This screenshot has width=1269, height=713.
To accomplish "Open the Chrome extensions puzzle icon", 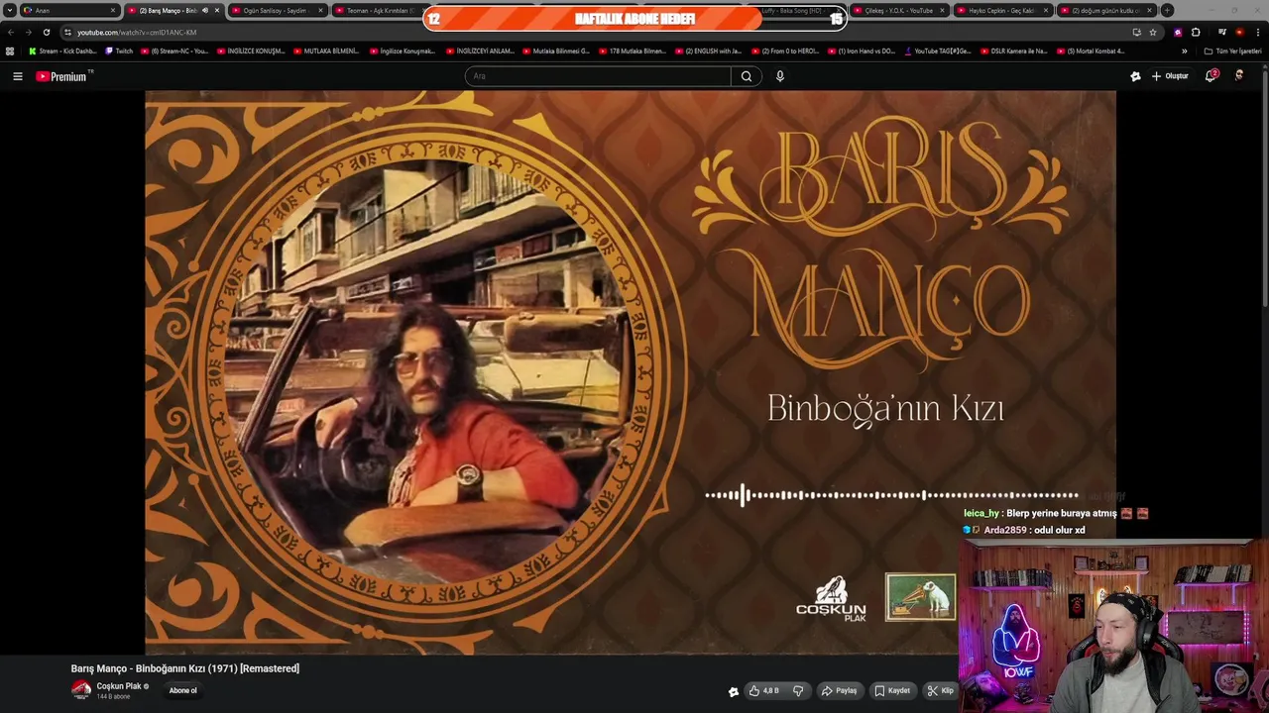I will click(x=1196, y=32).
